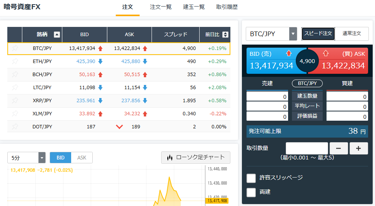Enable the 両建 checkbox
Viewport: 375px width, 206px height.
[251, 192]
